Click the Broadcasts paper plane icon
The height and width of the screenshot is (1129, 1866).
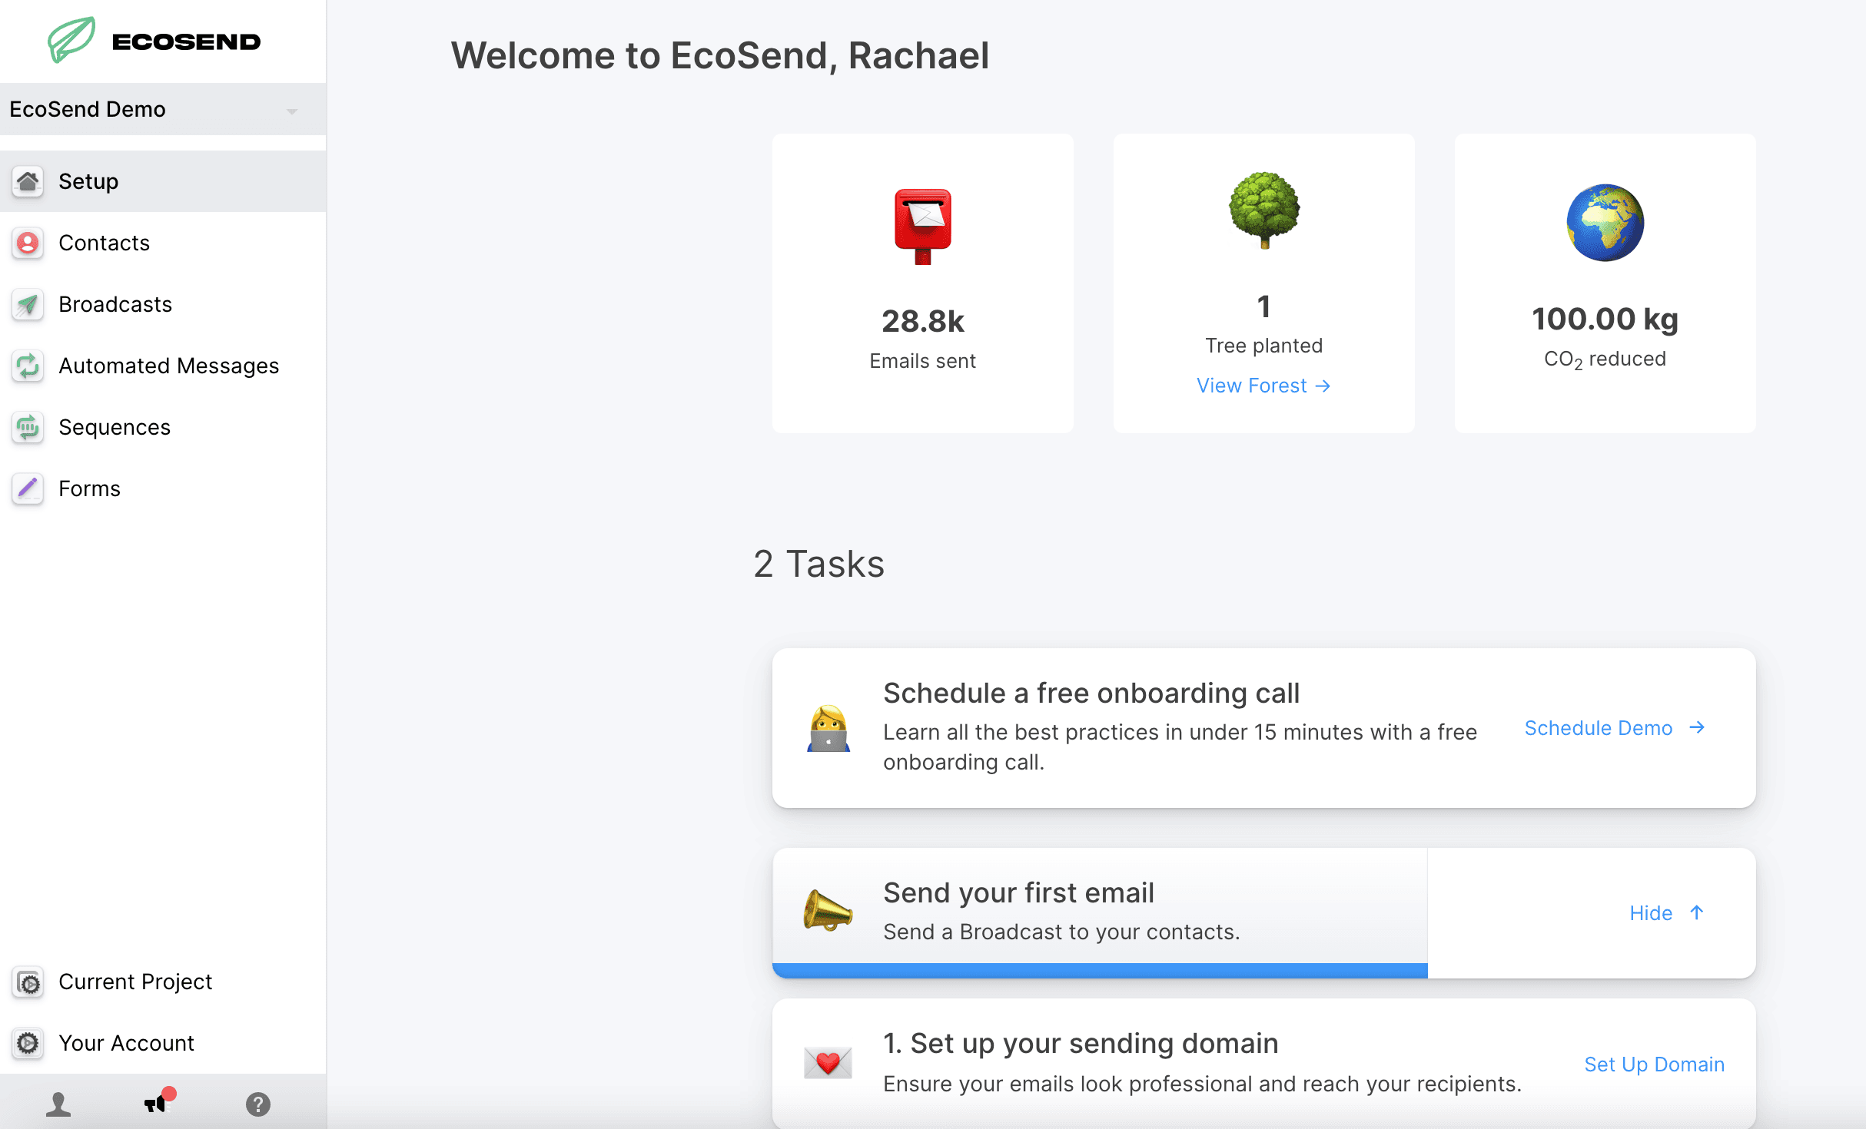(x=28, y=305)
